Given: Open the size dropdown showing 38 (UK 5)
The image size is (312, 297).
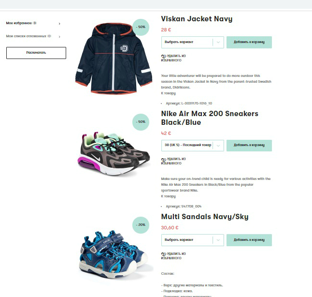Looking at the screenshot, I should click(x=193, y=146).
